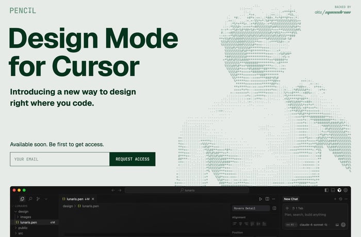Screen dimensions: 361x237
Task: Click the lunaris.pen breadcrumb segment
Action: tap(88, 206)
